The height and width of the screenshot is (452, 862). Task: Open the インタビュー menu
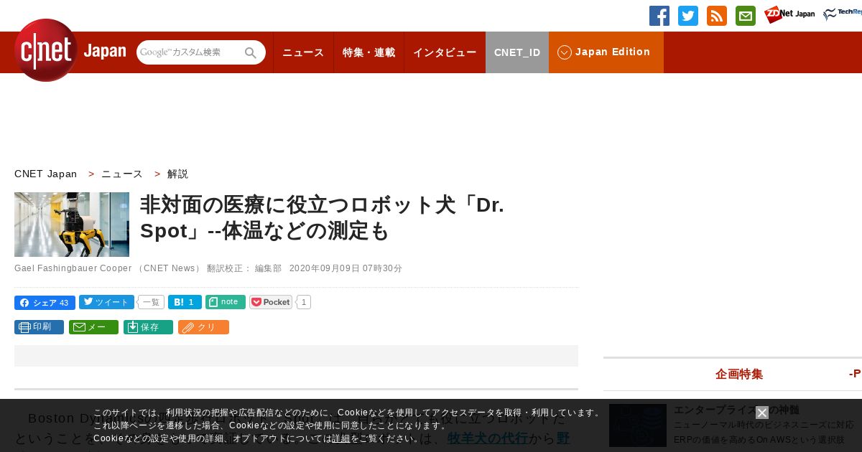click(x=445, y=52)
